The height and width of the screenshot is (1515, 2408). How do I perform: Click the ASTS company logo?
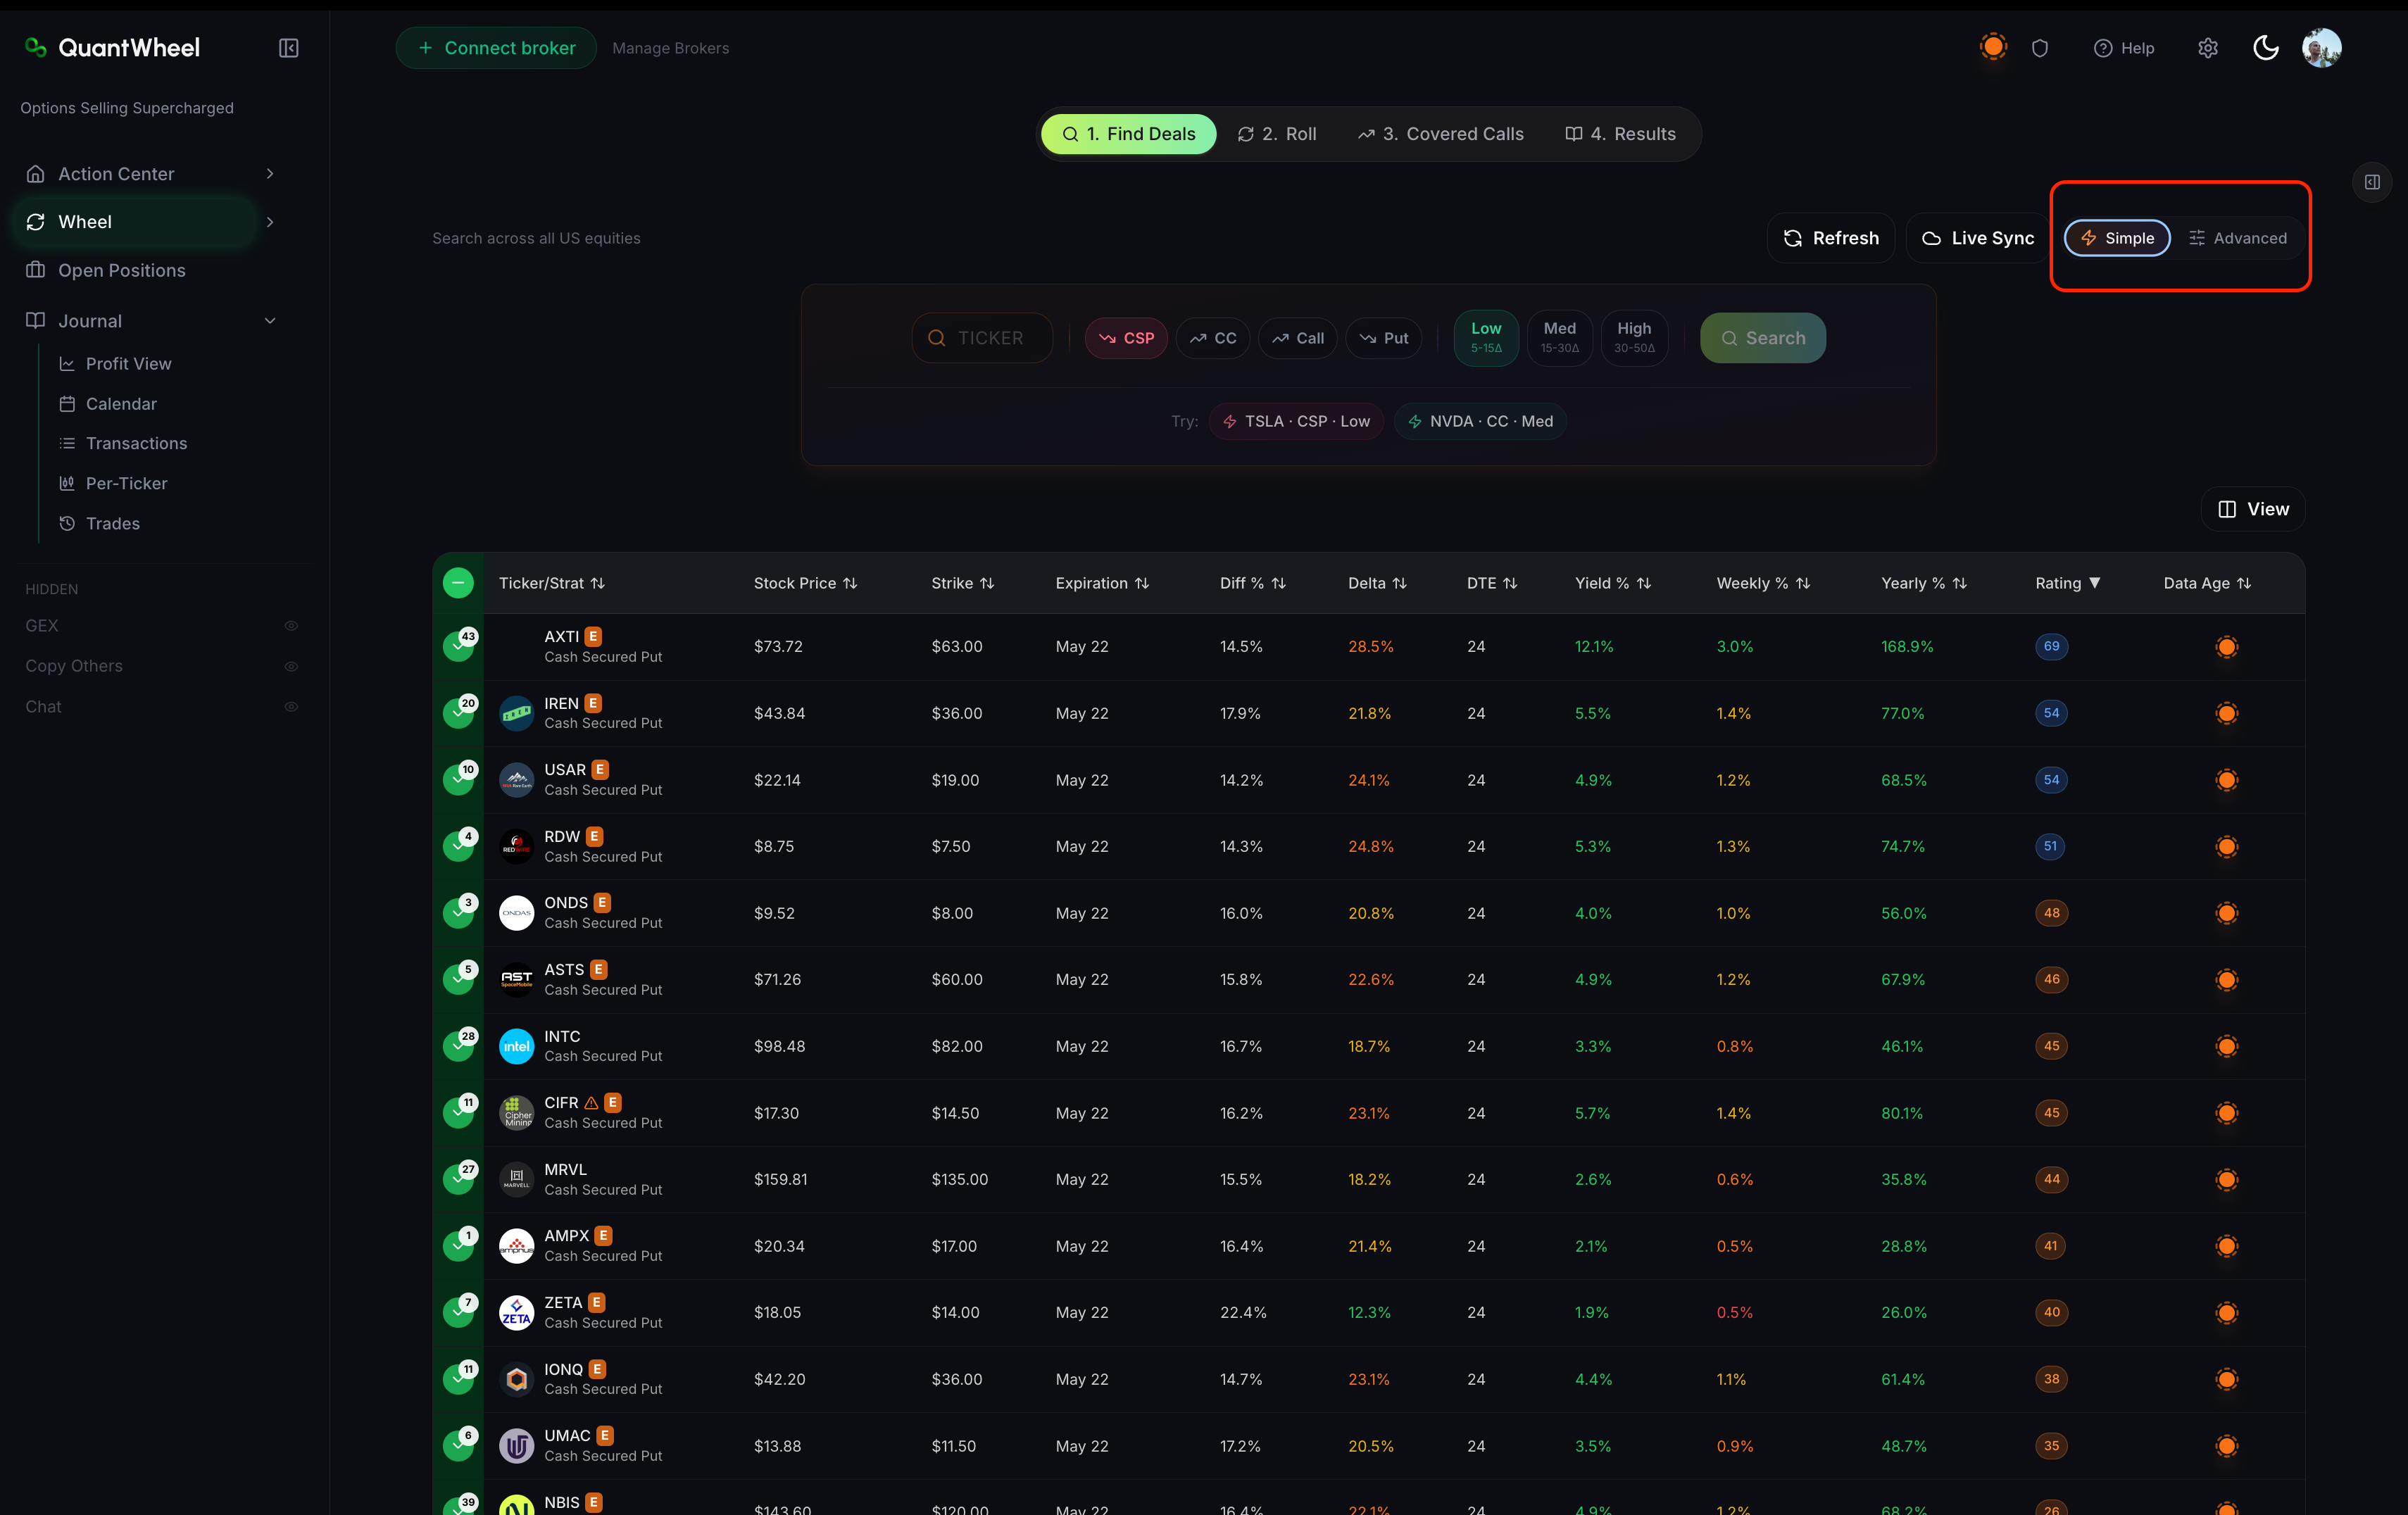pos(516,980)
